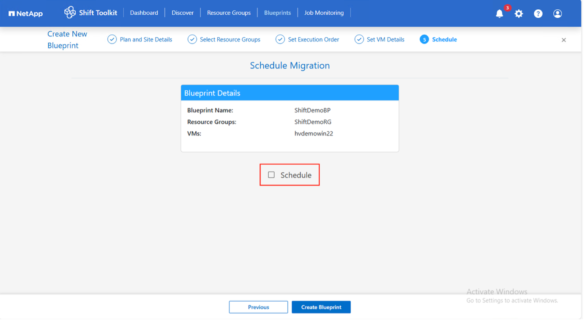This screenshot has height=321, width=585.
Task: Click the Set VM Details checkmark icon
Action: (x=359, y=39)
